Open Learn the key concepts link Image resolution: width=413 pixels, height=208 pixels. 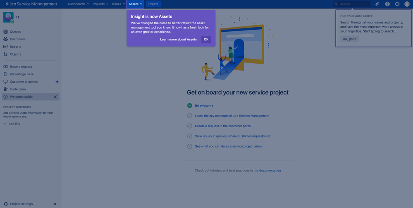click(232, 116)
